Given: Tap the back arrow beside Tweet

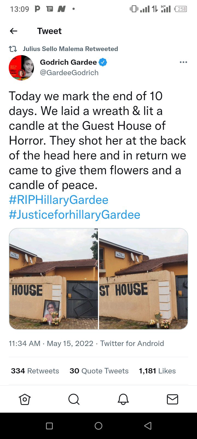Looking at the screenshot, I should pyautogui.click(x=14, y=31).
